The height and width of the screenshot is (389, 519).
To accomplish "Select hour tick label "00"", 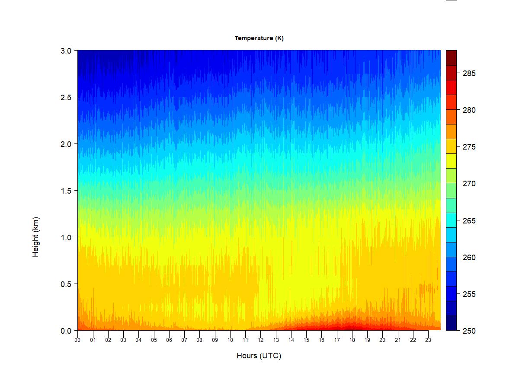I will (77, 340).
